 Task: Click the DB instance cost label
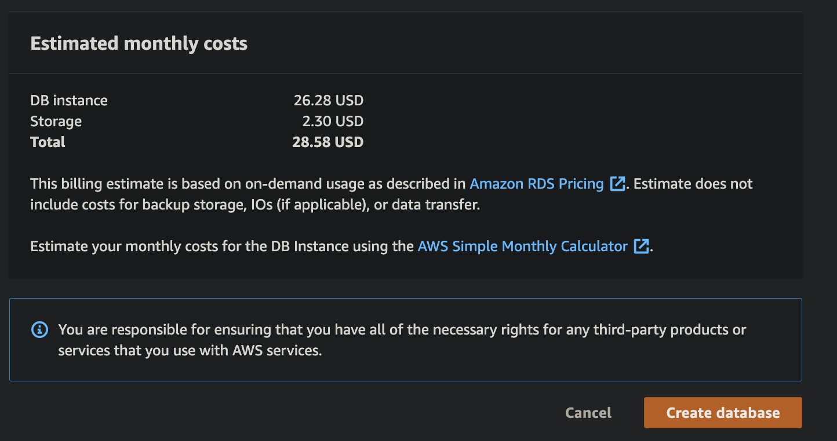coord(69,101)
